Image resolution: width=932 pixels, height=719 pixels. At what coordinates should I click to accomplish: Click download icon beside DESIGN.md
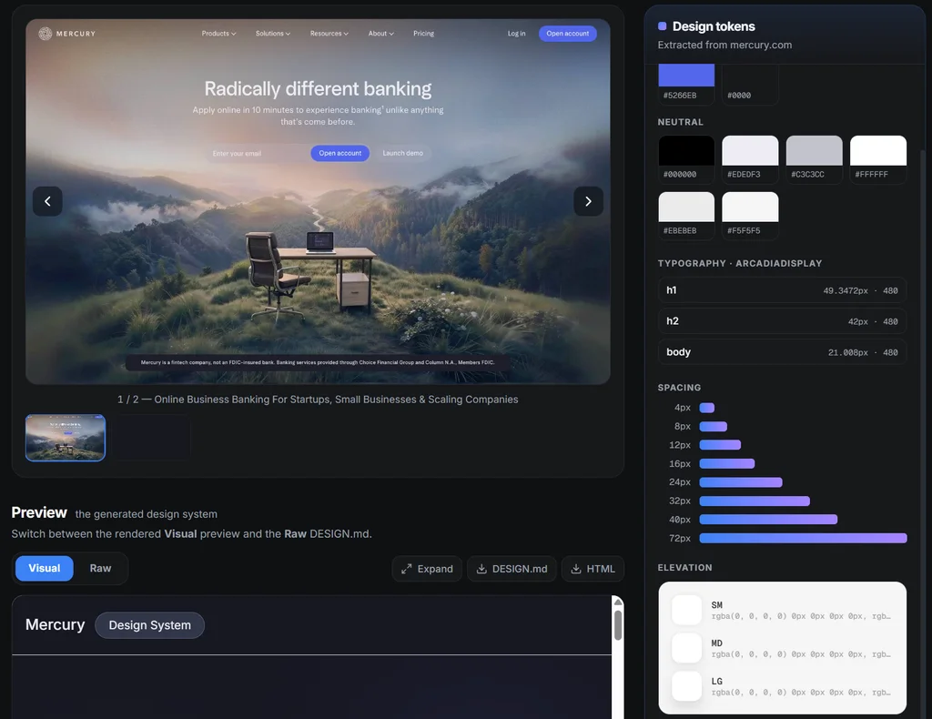[481, 569]
